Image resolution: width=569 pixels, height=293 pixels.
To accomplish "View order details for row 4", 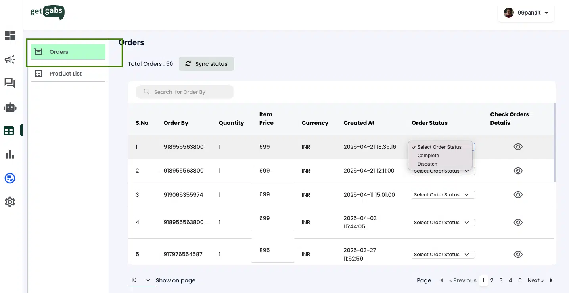I will click(518, 223).
